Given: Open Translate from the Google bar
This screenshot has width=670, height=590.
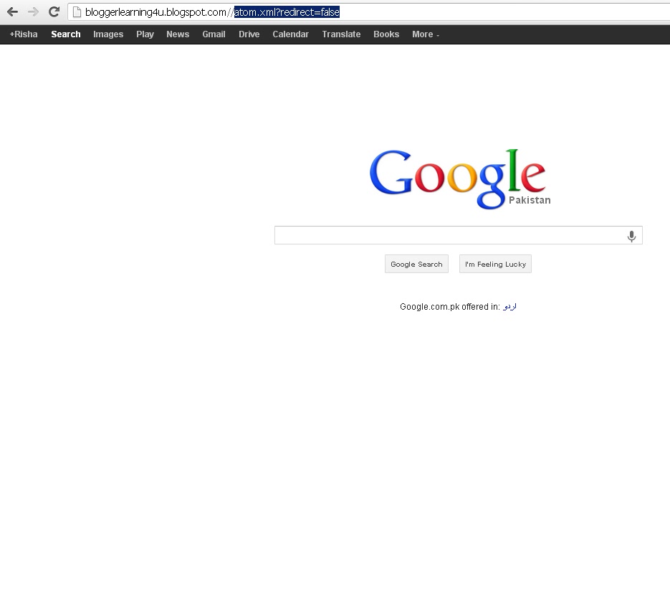Looking at the screenshot, I should [341, 34].
